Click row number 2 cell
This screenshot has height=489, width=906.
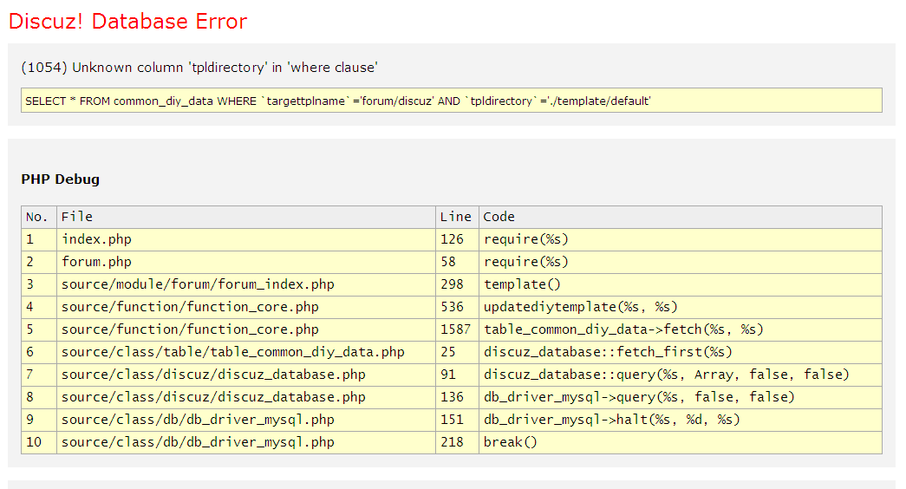point(39,262)
